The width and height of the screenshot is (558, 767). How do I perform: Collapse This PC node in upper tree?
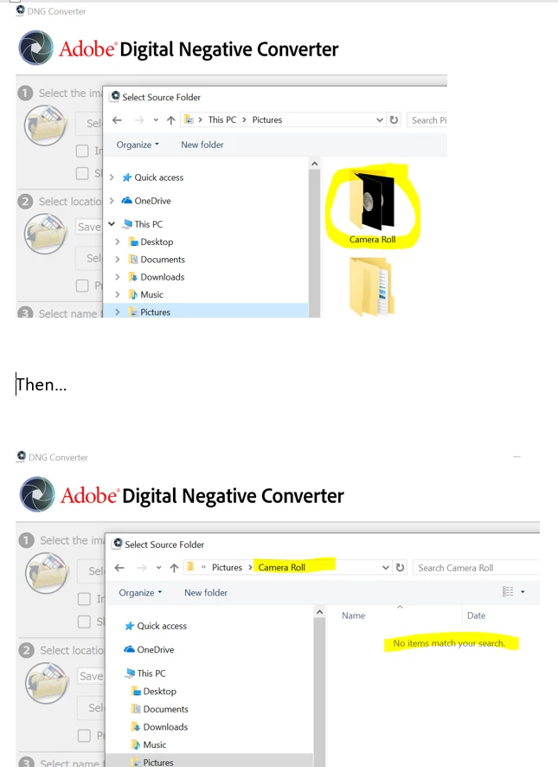112,224
